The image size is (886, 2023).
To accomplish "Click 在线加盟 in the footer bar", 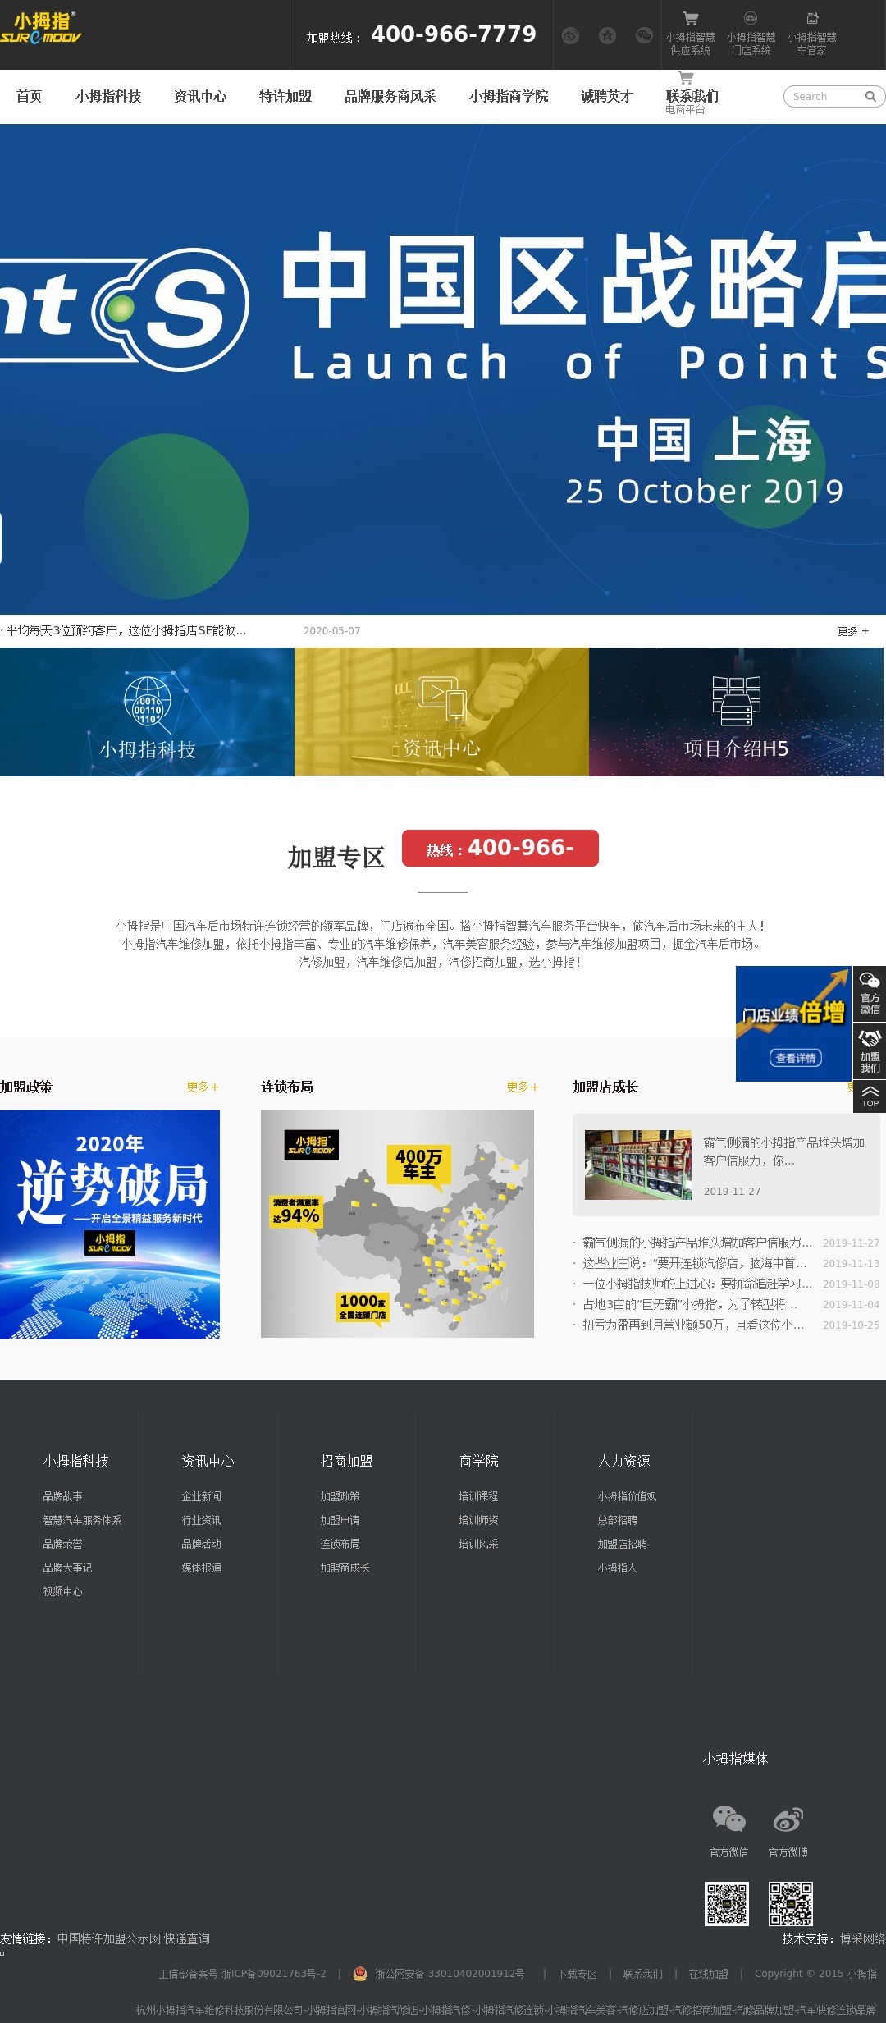I will click(x=708, y=1974).
